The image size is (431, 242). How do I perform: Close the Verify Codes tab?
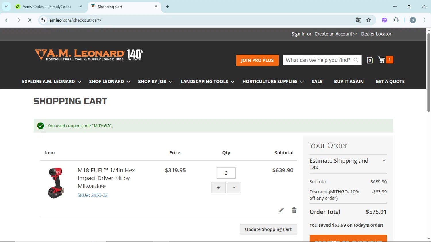pos(81,7)
